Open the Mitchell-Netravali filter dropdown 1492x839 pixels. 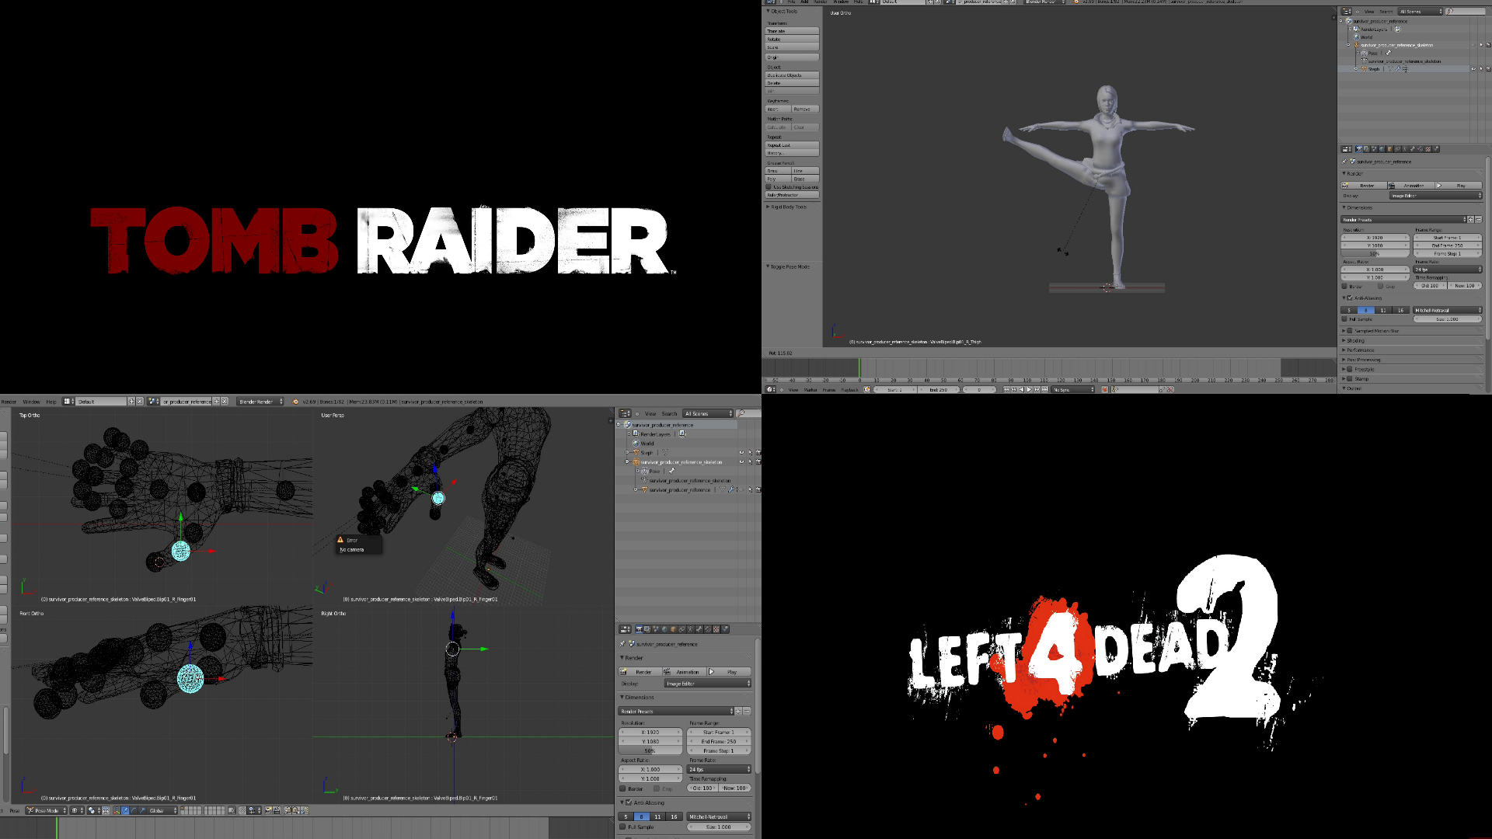pyautogui.click(x=720, y=816)
